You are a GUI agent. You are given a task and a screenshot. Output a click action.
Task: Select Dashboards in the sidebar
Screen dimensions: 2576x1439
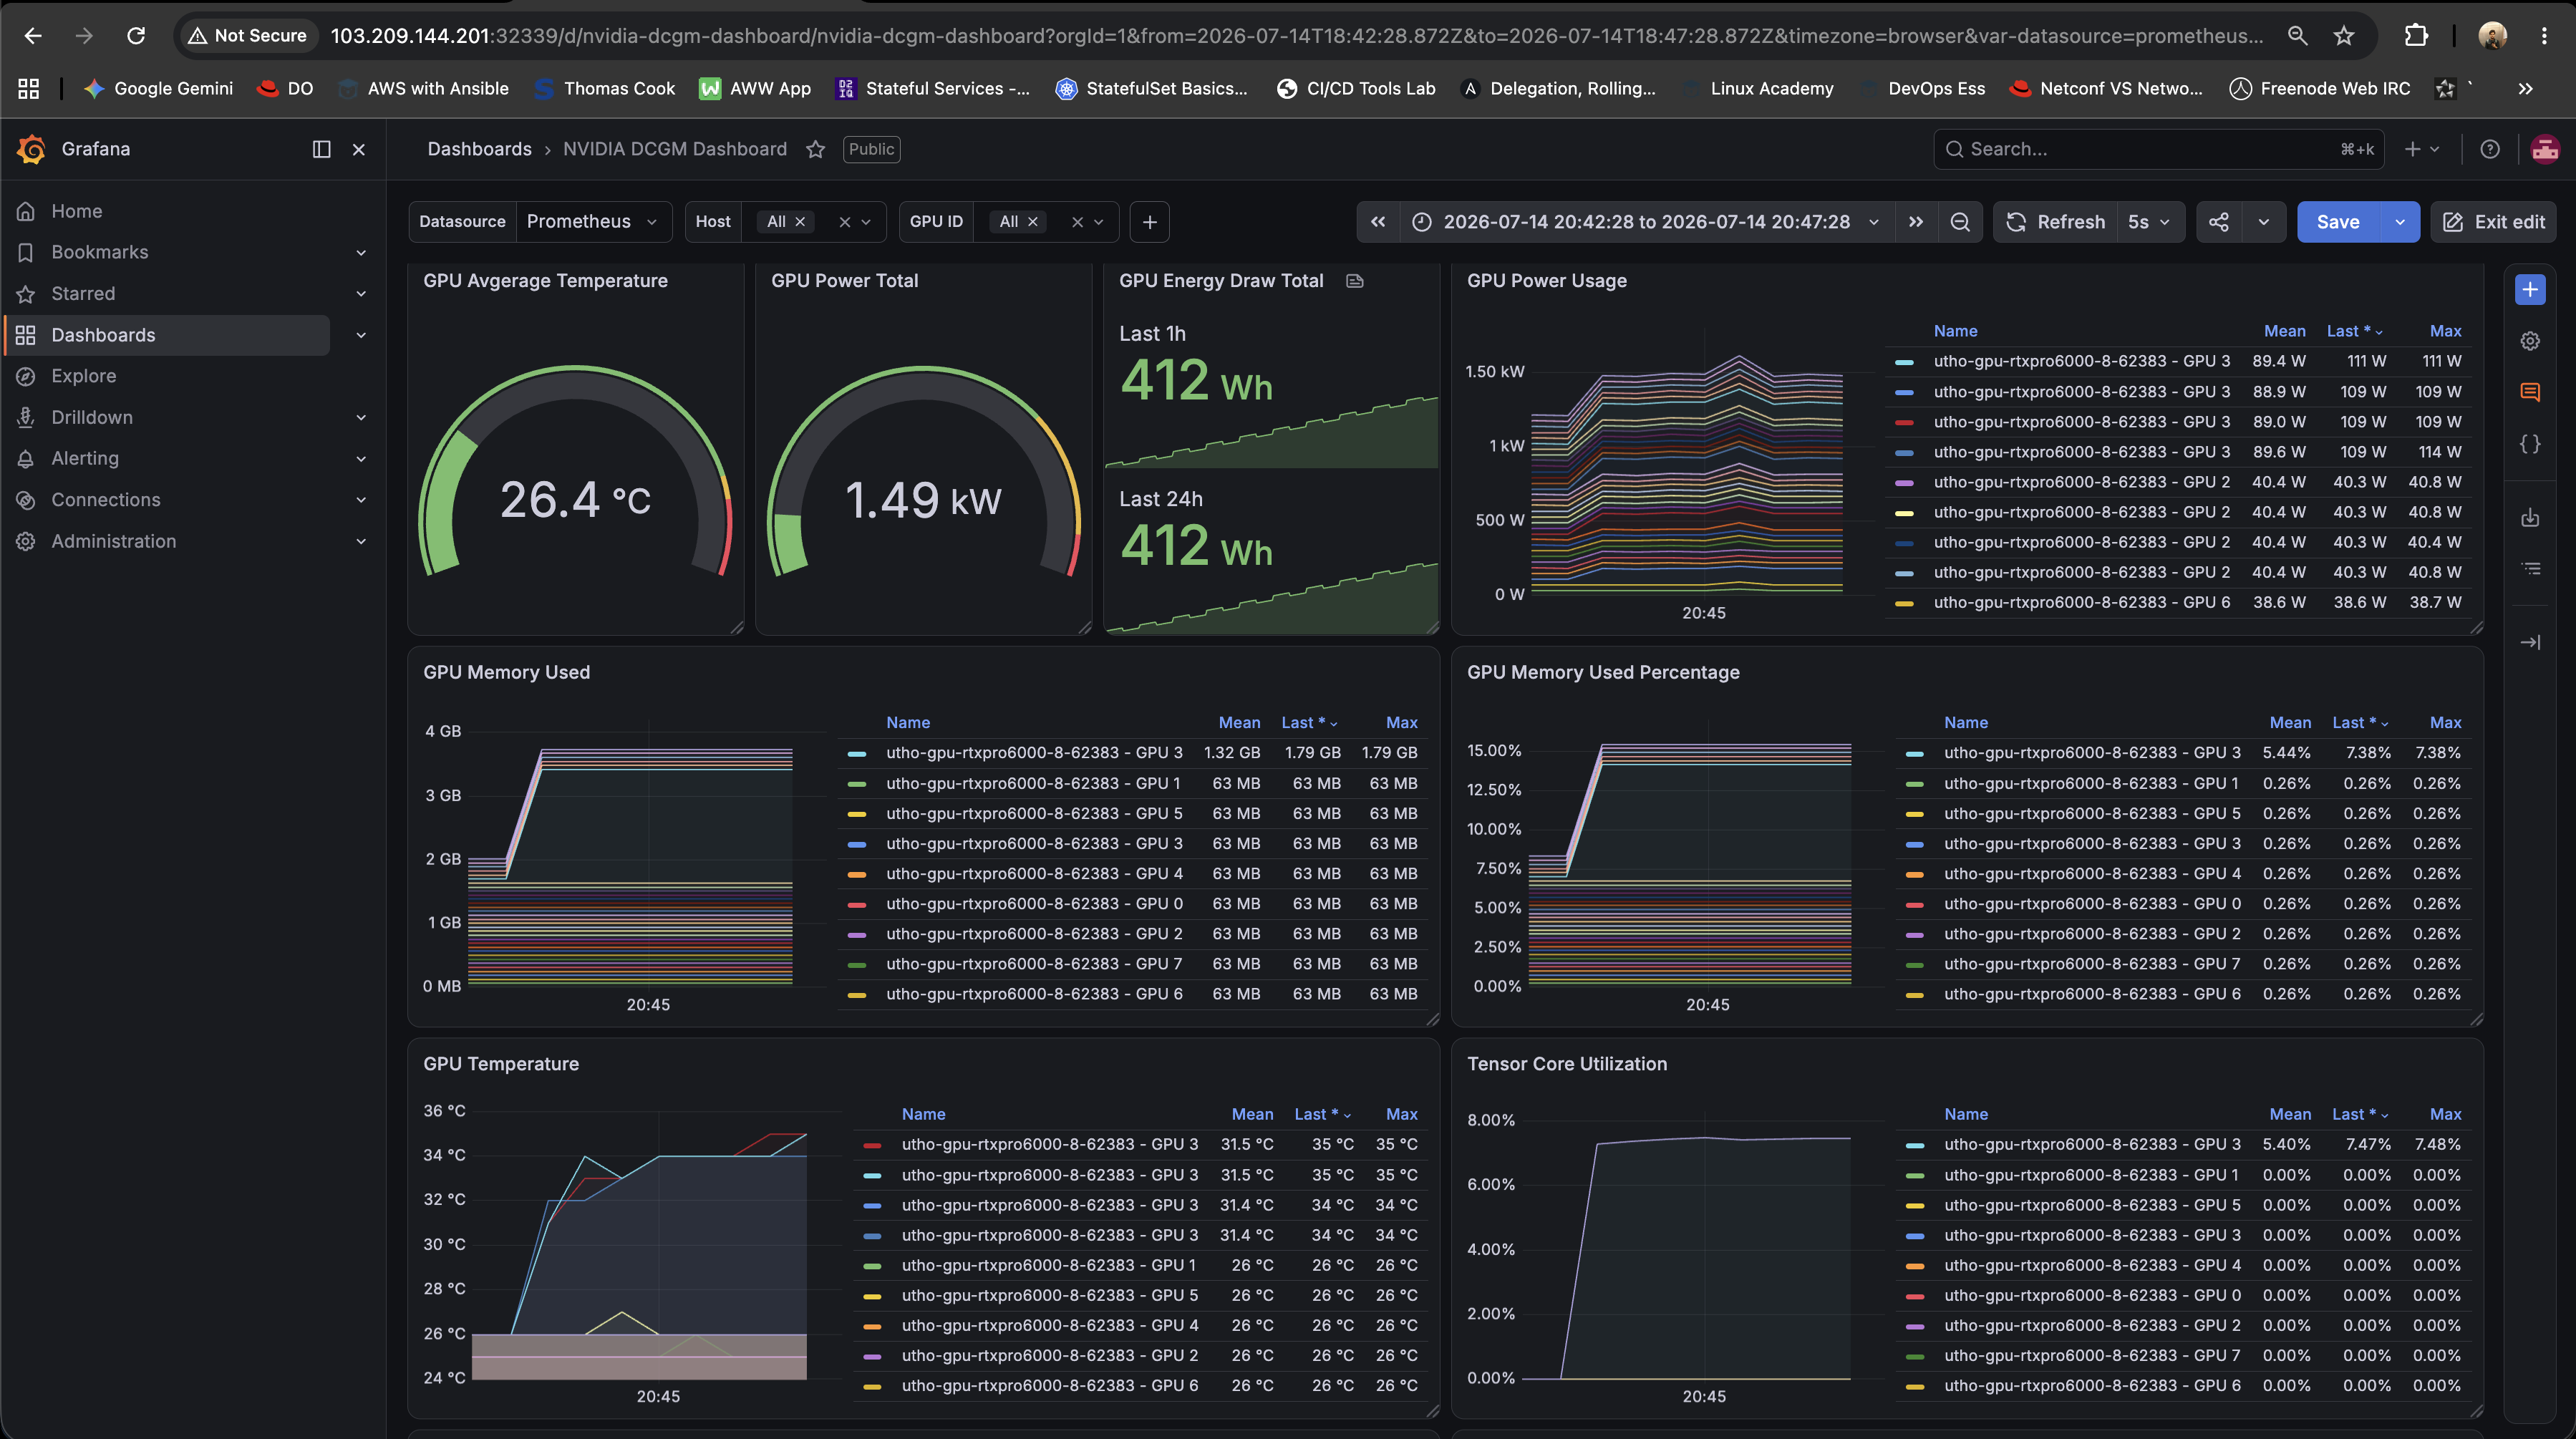[x=167, y=335]
